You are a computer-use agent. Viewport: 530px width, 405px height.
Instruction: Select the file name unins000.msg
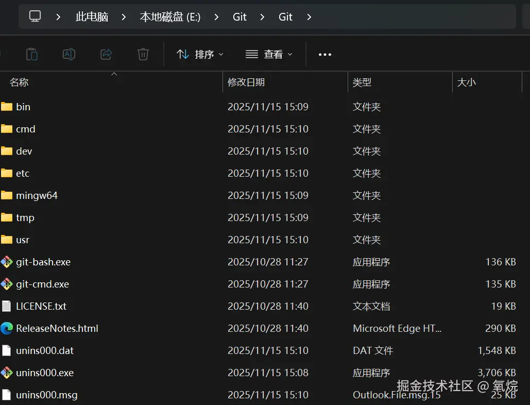47,395
